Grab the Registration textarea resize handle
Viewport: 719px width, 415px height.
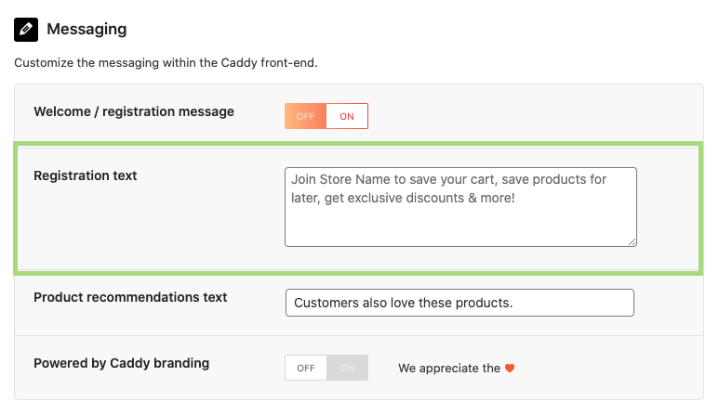coord(632,242)
